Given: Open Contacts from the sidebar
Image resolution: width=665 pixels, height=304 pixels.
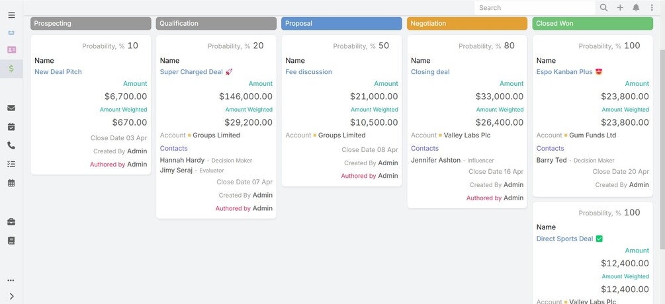Looking at the screenshot, I should [11, 50].
